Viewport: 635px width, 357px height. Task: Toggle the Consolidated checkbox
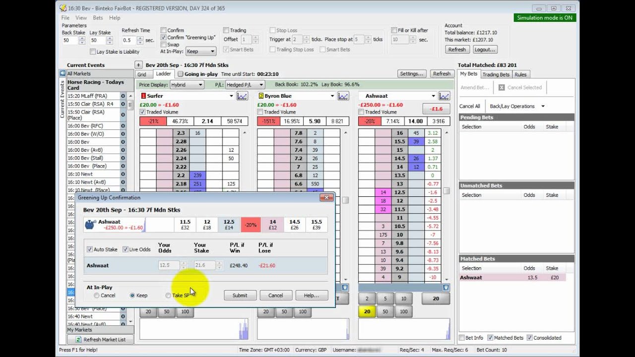[530, 338]
